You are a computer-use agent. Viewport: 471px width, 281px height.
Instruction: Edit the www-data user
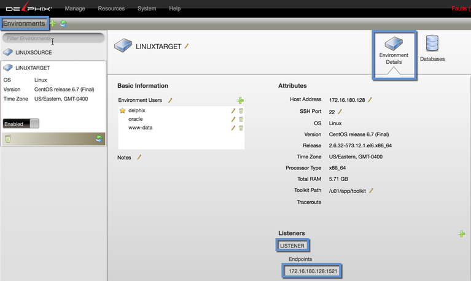pyautogui.click(x=233, y=128)
